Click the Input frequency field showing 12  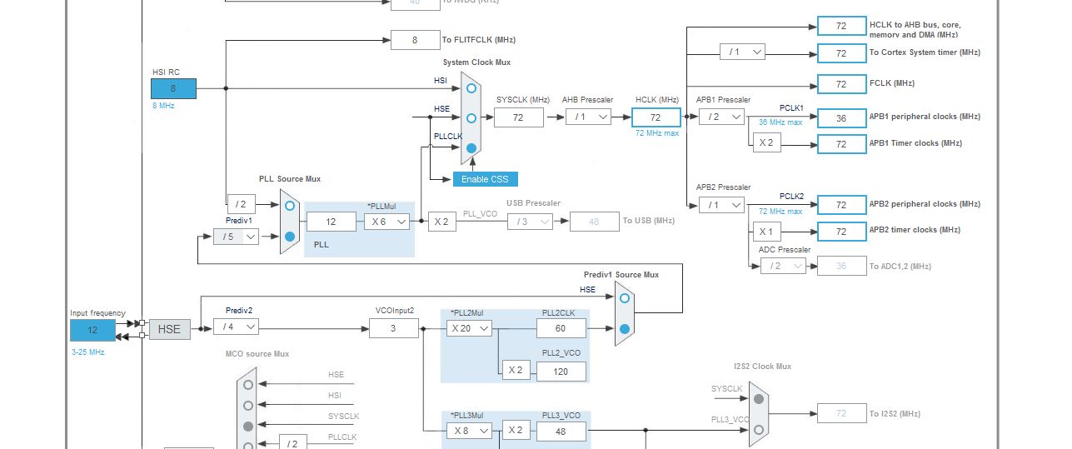pyautogui.click(x=92, y=330)
